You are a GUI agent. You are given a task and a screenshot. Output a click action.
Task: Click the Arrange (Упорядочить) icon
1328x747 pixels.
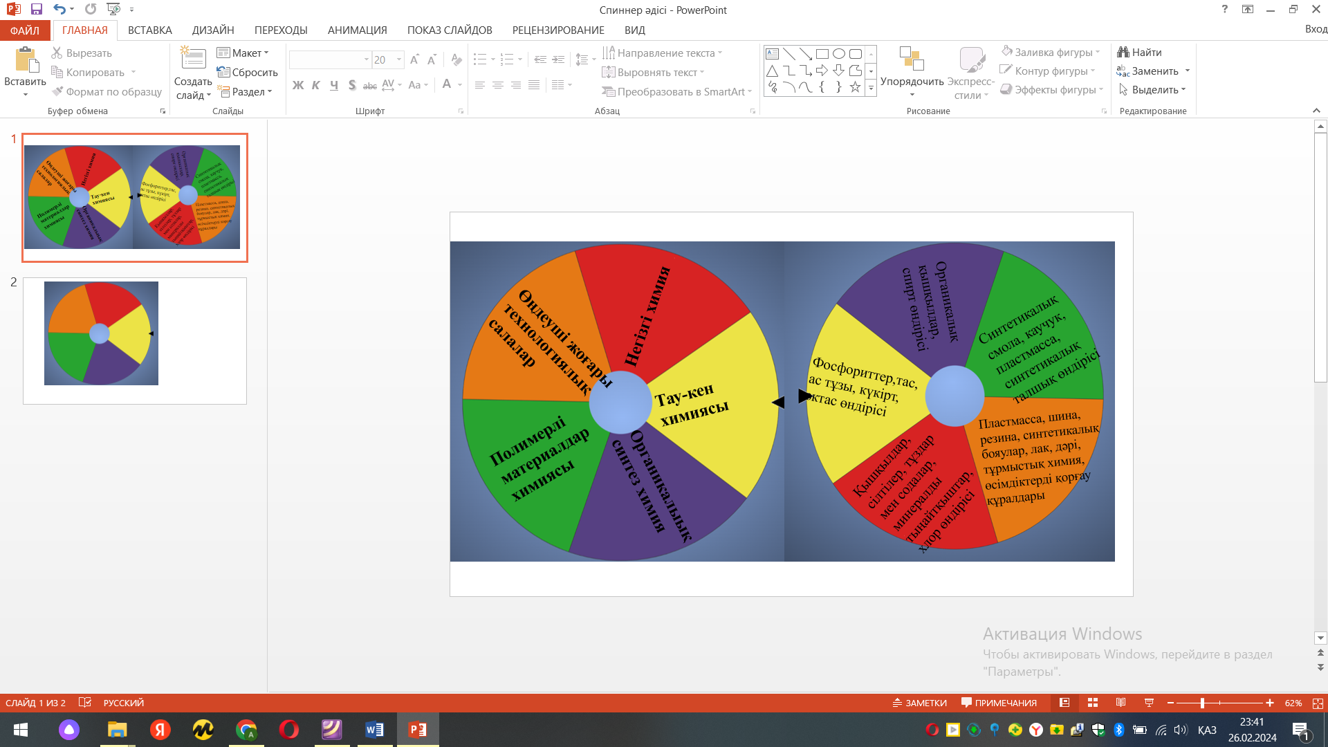(911, 60)
